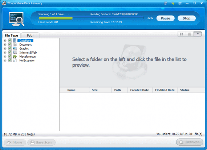Expand the Internet&Web tree node
The height and width of the screenshot is (150, 207).
[5, 53]
